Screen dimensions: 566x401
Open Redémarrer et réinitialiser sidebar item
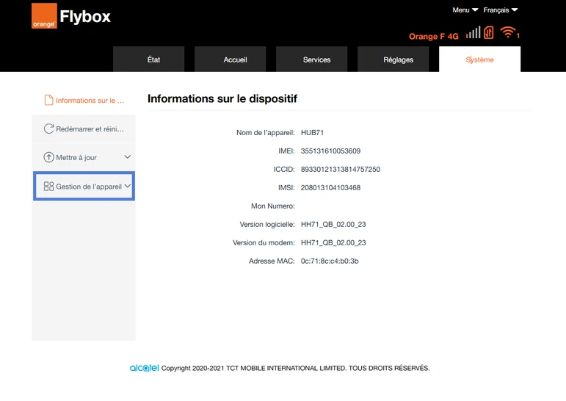[x=84, y=129]
